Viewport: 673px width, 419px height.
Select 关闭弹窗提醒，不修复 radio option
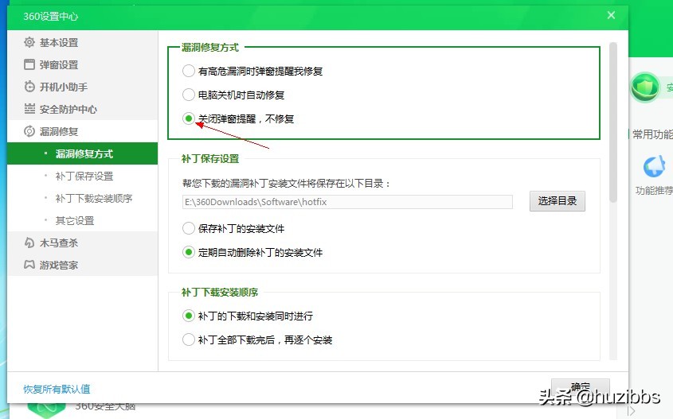pos(189,118)
